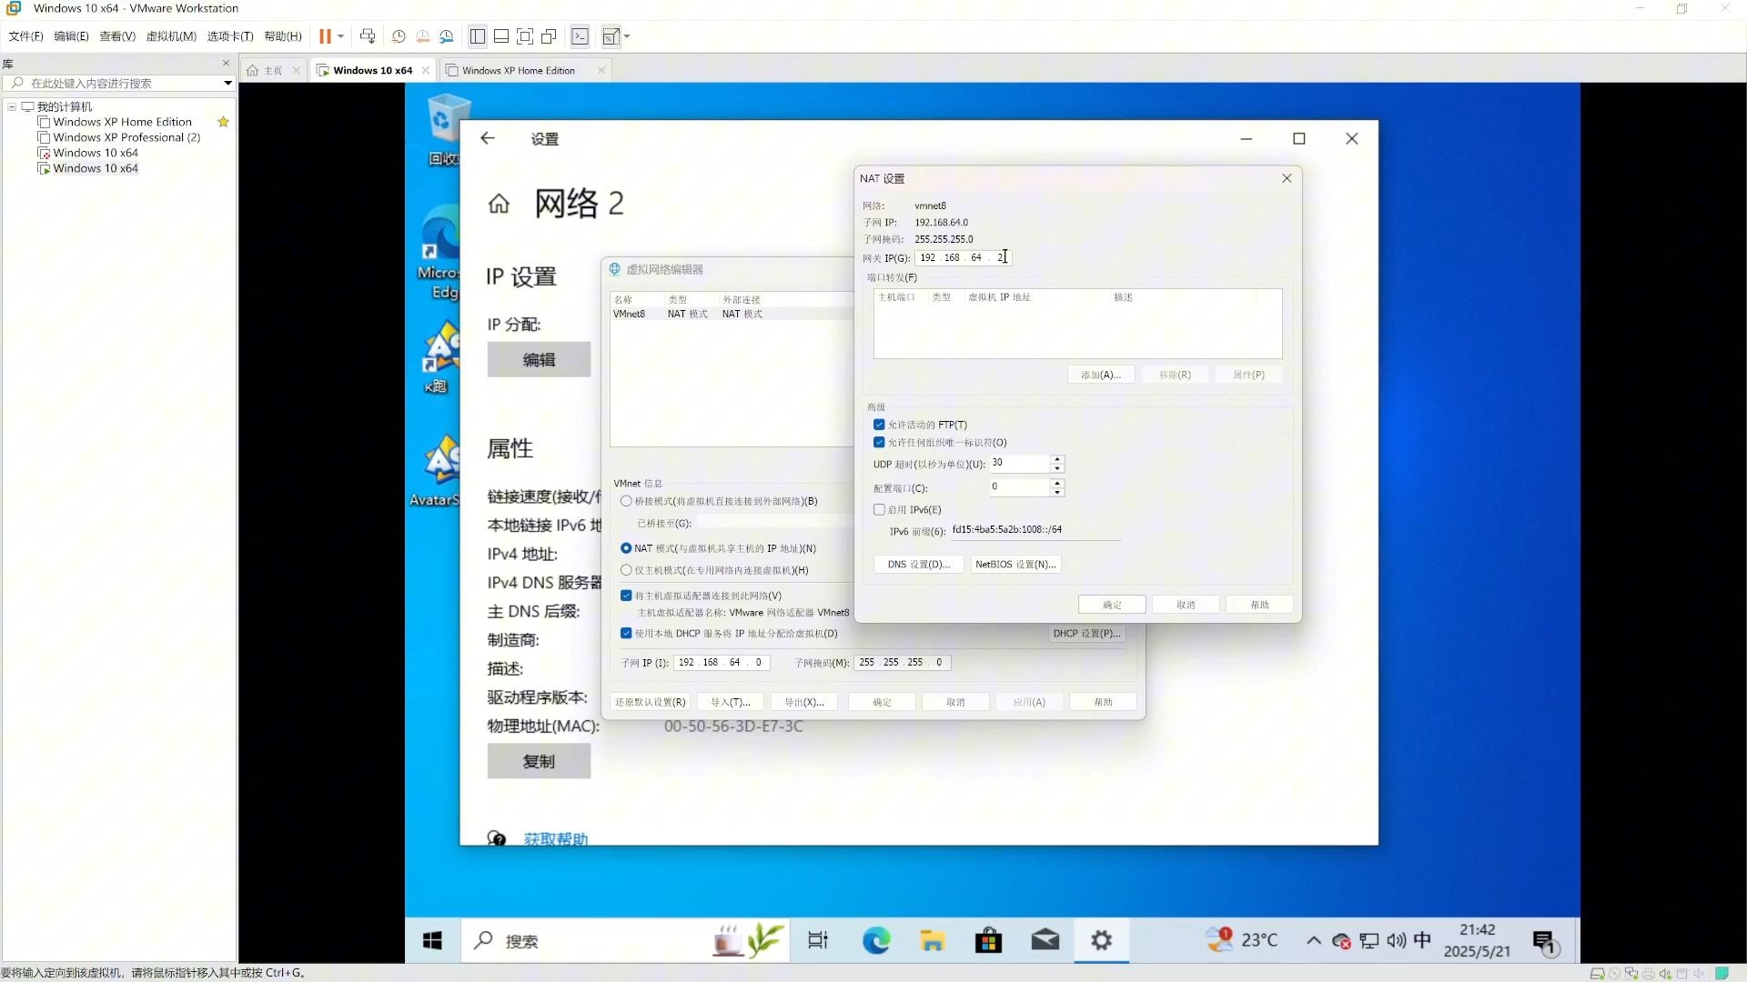
Task: Enter full screen mode from the toolbar
Action: click(x=525, y=36)
